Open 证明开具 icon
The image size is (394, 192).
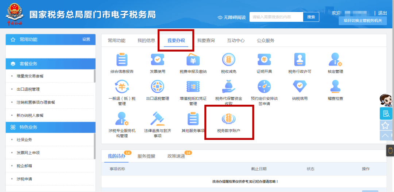tap(264, 60)
